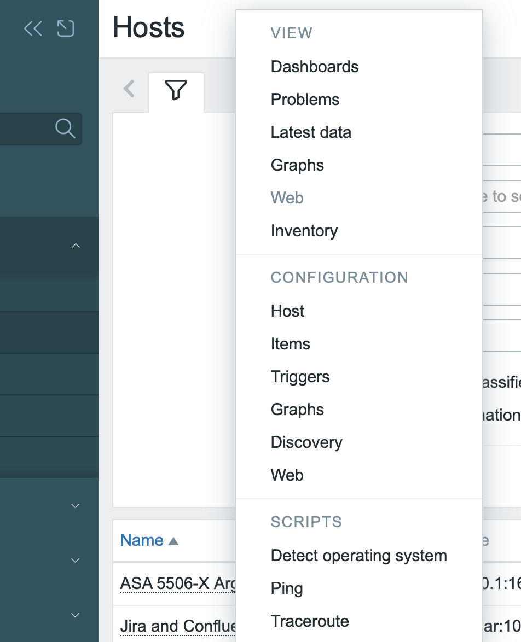Run the Ping script
The width and height of the screenshot is (521, 642).
(287, 588)
